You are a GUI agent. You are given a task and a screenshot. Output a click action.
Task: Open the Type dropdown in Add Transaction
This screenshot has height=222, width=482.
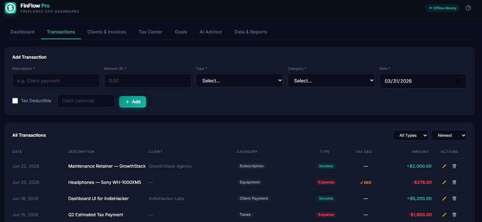tap(239, 81)
